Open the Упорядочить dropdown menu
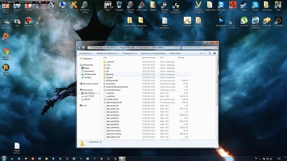This screenshot has height=161, width=287. (x=86, y=53)
